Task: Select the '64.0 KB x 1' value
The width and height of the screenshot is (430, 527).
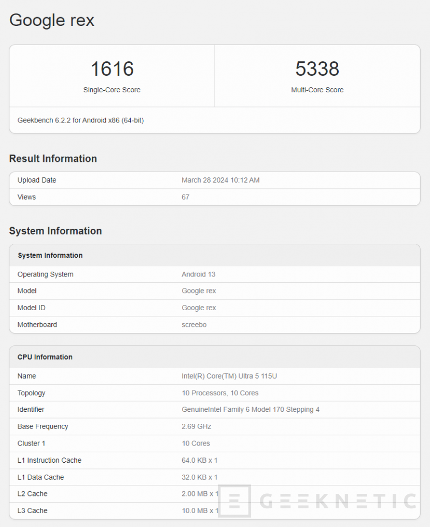Action: pos(199,460)
